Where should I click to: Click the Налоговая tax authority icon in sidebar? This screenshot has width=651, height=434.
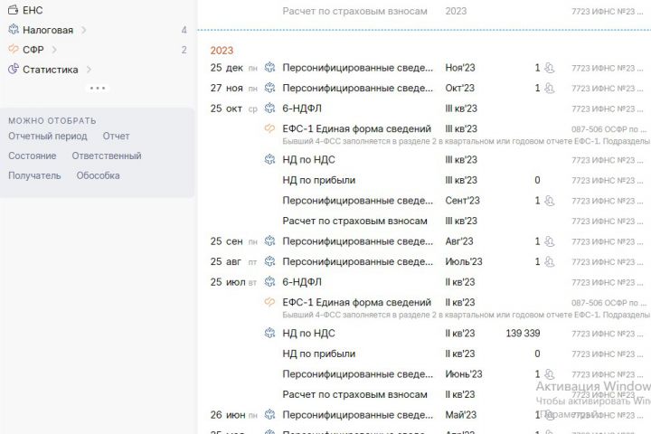[13, 30]
